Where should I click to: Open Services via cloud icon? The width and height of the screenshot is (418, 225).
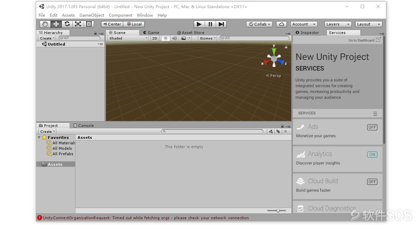[281, 24]
